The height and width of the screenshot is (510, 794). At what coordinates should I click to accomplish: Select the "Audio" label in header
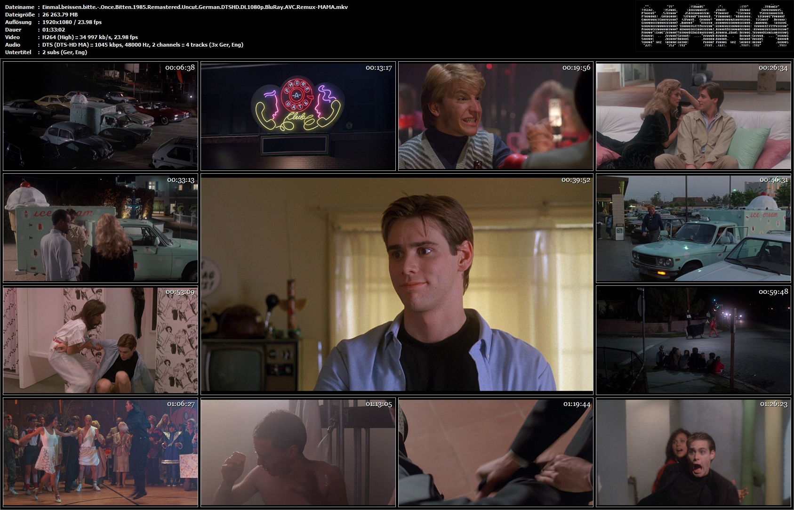pyautogui.click(x=12, y=45)
